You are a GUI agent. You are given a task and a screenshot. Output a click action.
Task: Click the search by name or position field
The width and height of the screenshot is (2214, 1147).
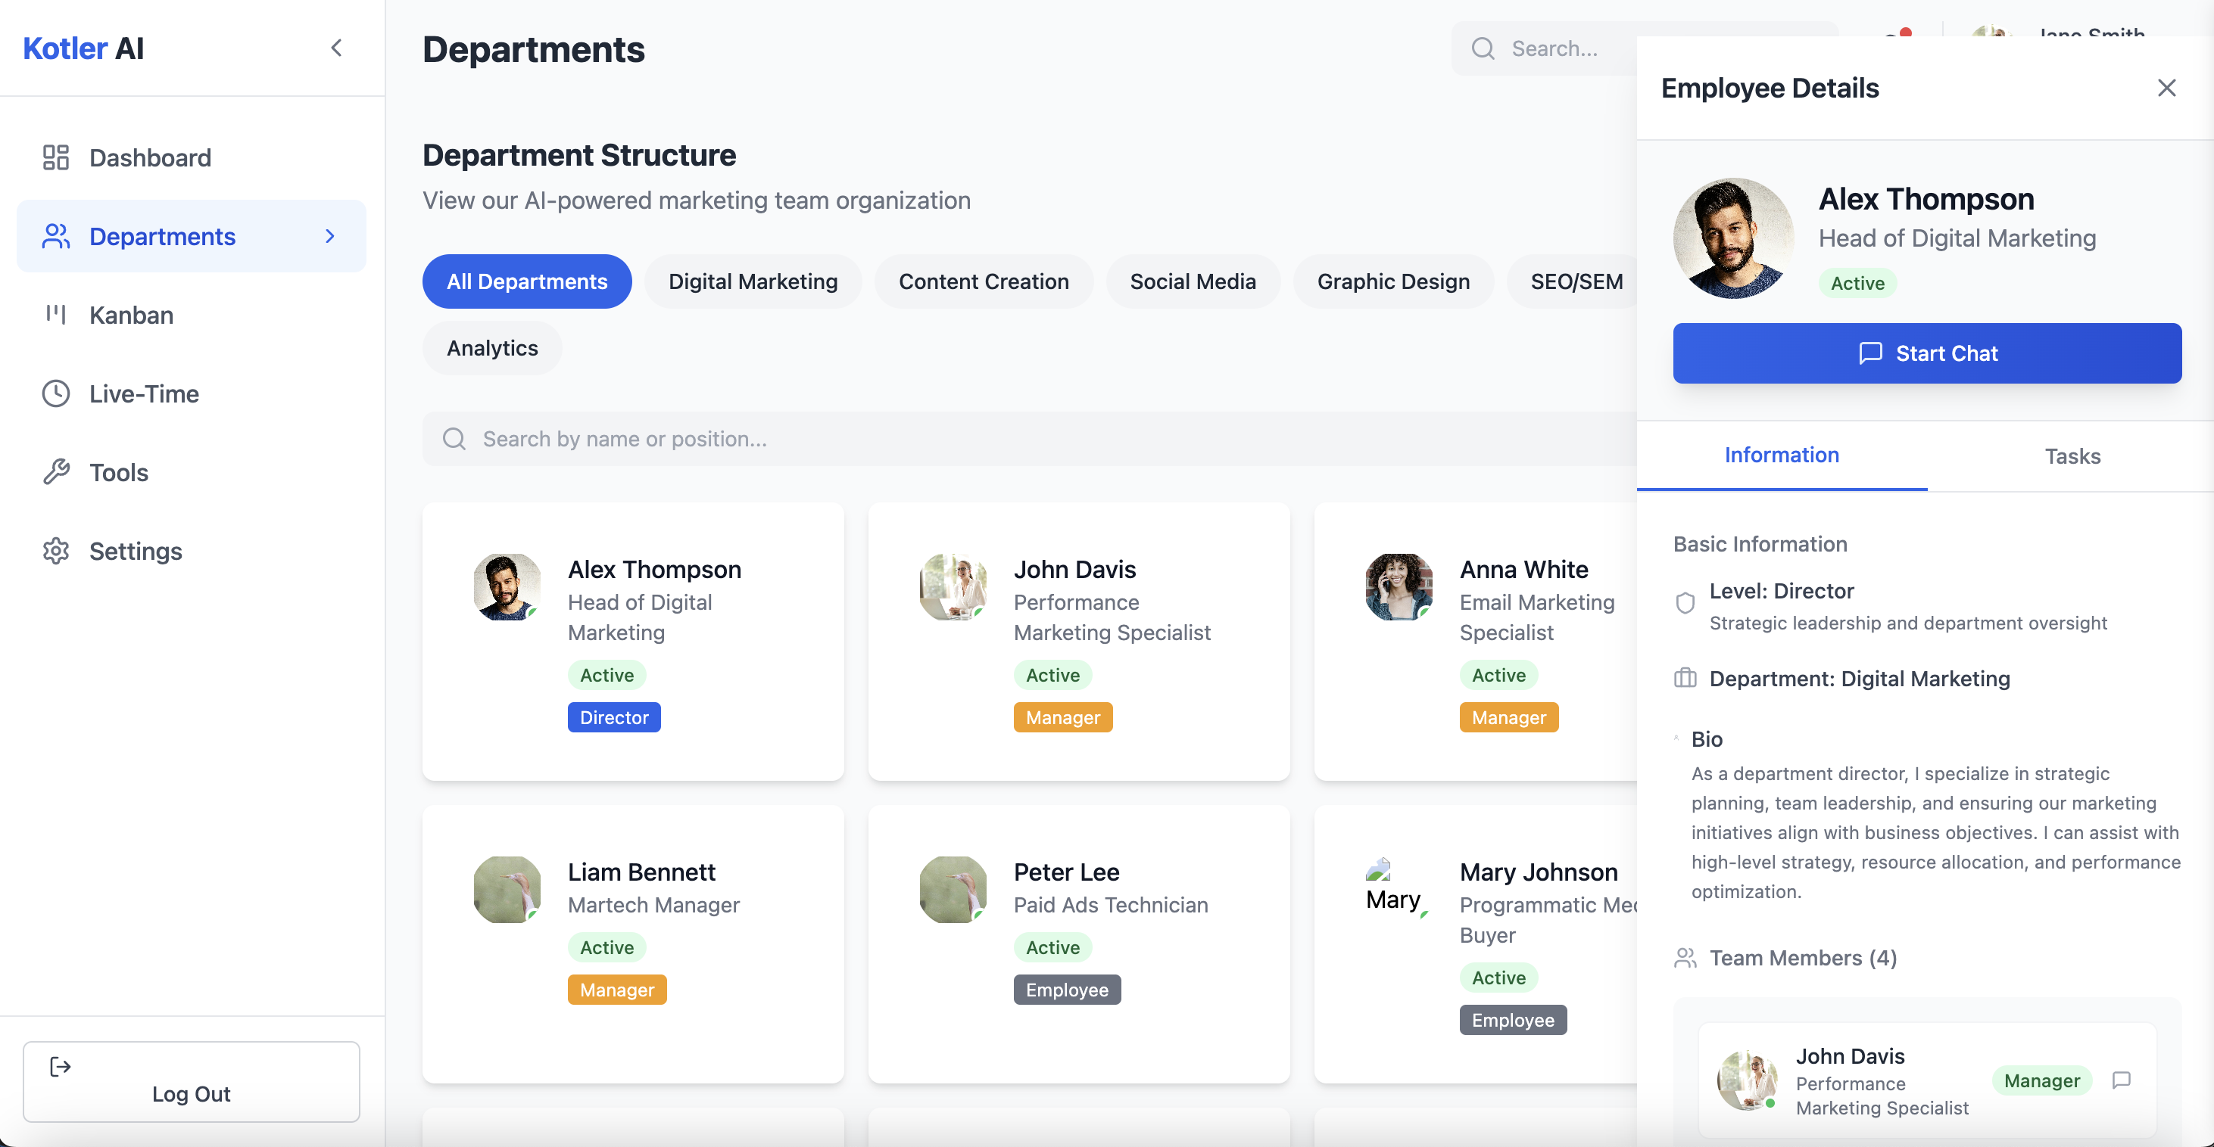pos(1028,438)
